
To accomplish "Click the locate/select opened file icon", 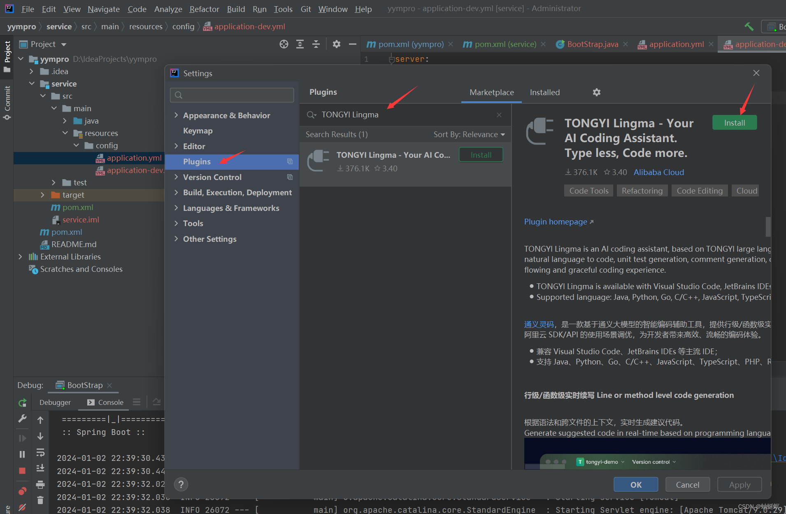I will tap(284, 44).
